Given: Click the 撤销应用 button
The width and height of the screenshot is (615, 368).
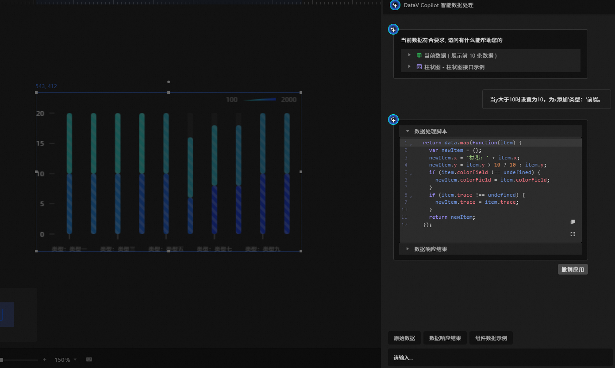Looking at the screenshot, I should pyautogui.click(x=573, y=269).
